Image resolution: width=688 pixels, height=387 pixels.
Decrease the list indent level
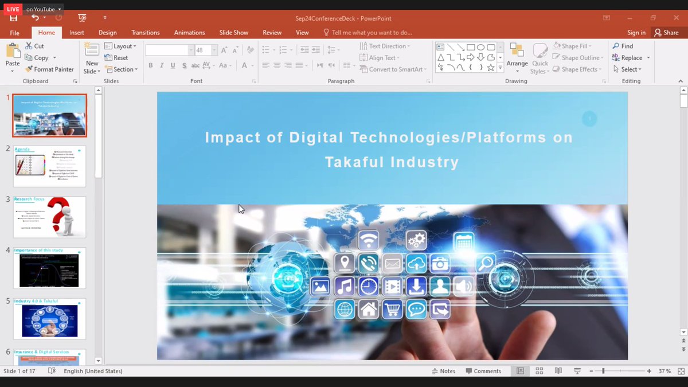[304, 50]
